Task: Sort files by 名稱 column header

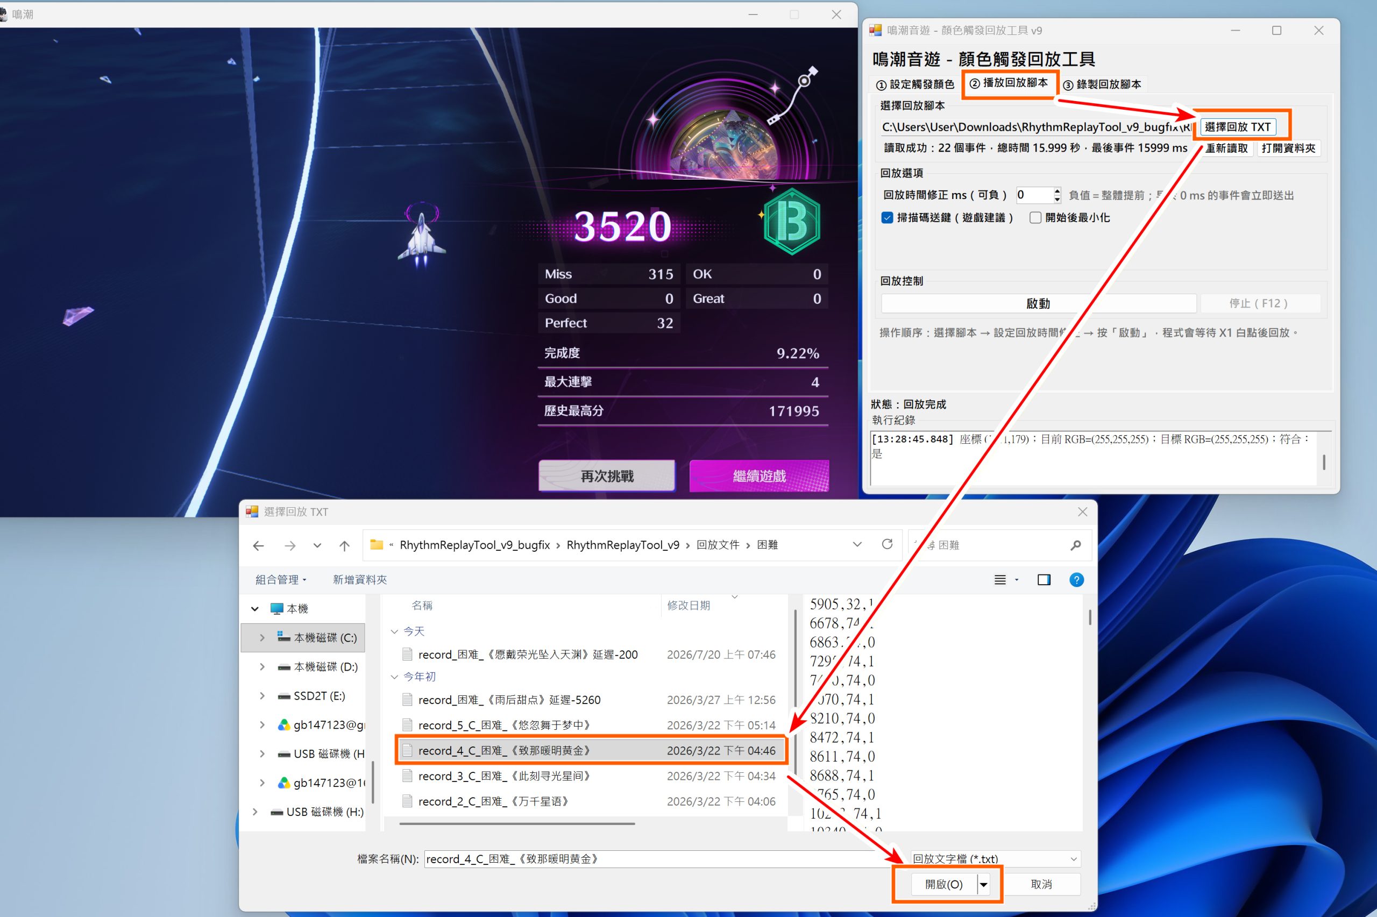Action: 422,605
